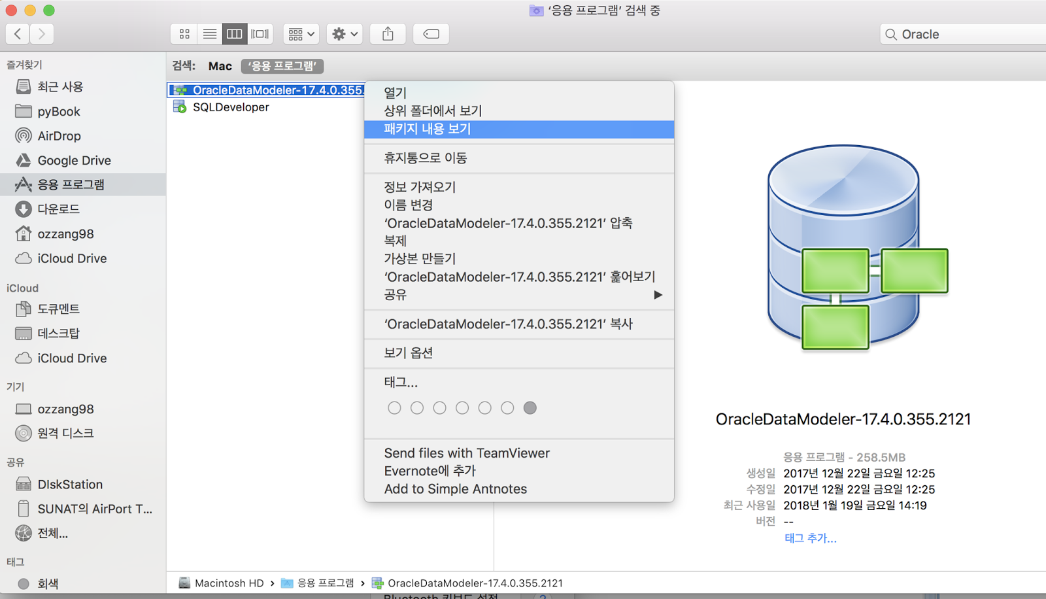Image resolution: width=1046 pixels, height=599 pixels.
Task: Click the Tags button next to Share
Action: click(x=430, y=33)
